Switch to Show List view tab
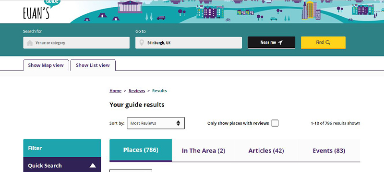The image size is (384, 172). pyautogui.click(x=93, y=65)
